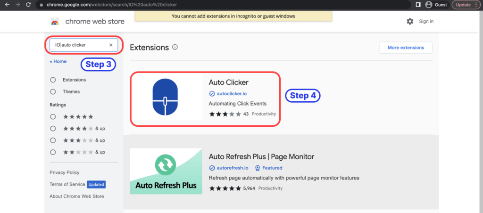Click the Sign in link
Screen dimensions: 483x213
click(x=426, y=21)
